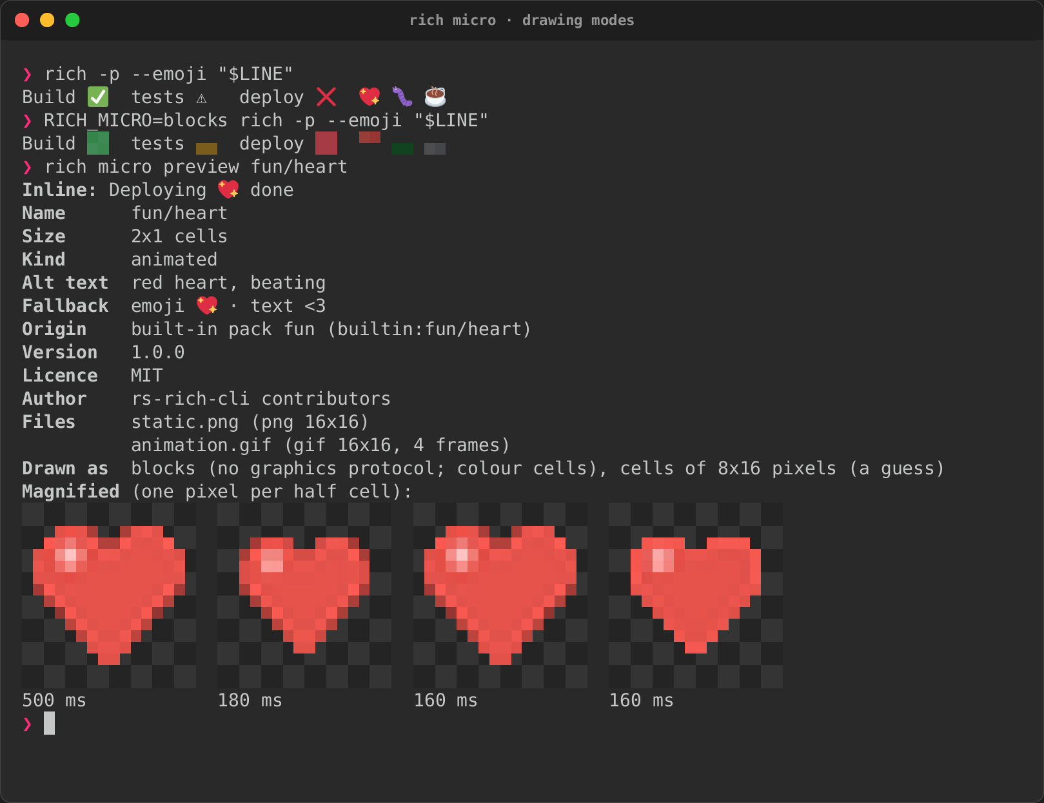Click the Name value 'fun/heart'
Viewport: 1044px width, 803px height.
click(179, 213)
